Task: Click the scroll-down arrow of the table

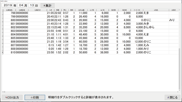Action: (x=179, y=90)
